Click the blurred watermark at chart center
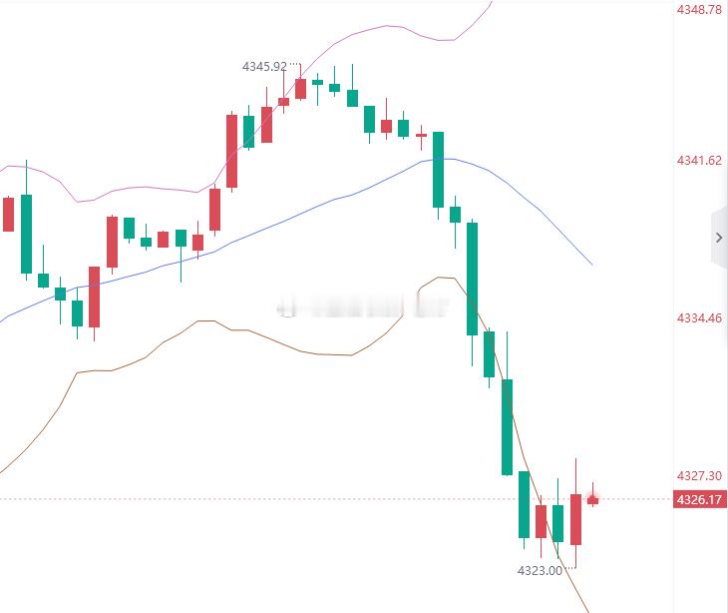Image resolution: width=728 pixels, height=613 pixels. coord(362,306)
